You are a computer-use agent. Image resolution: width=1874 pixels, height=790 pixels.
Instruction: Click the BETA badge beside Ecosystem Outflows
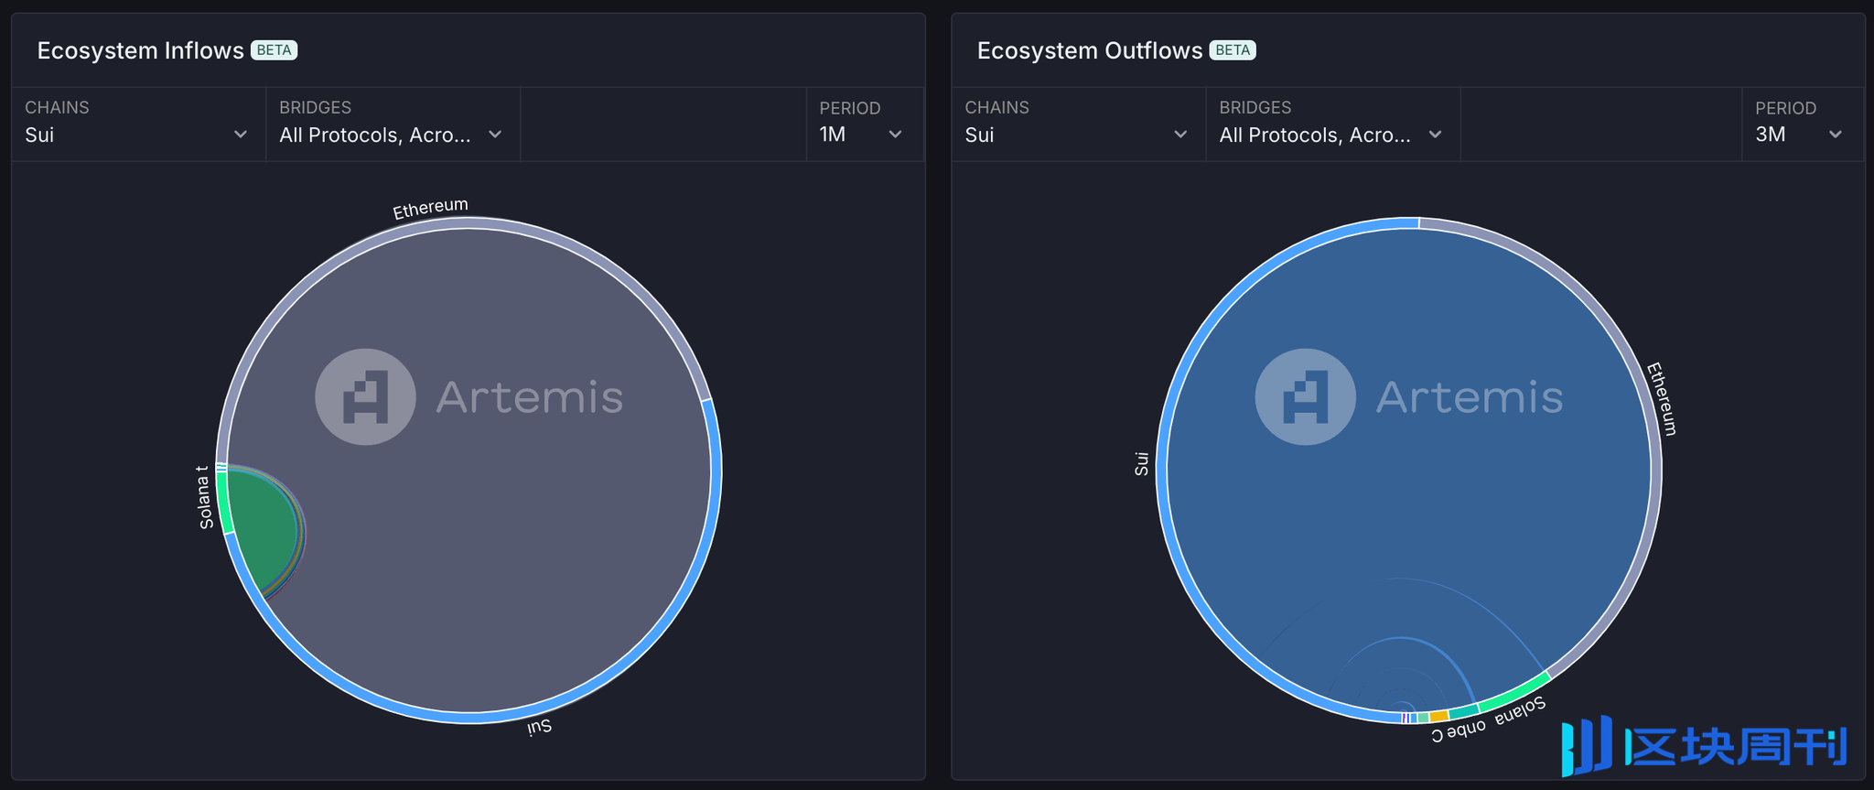(1233, 50)
